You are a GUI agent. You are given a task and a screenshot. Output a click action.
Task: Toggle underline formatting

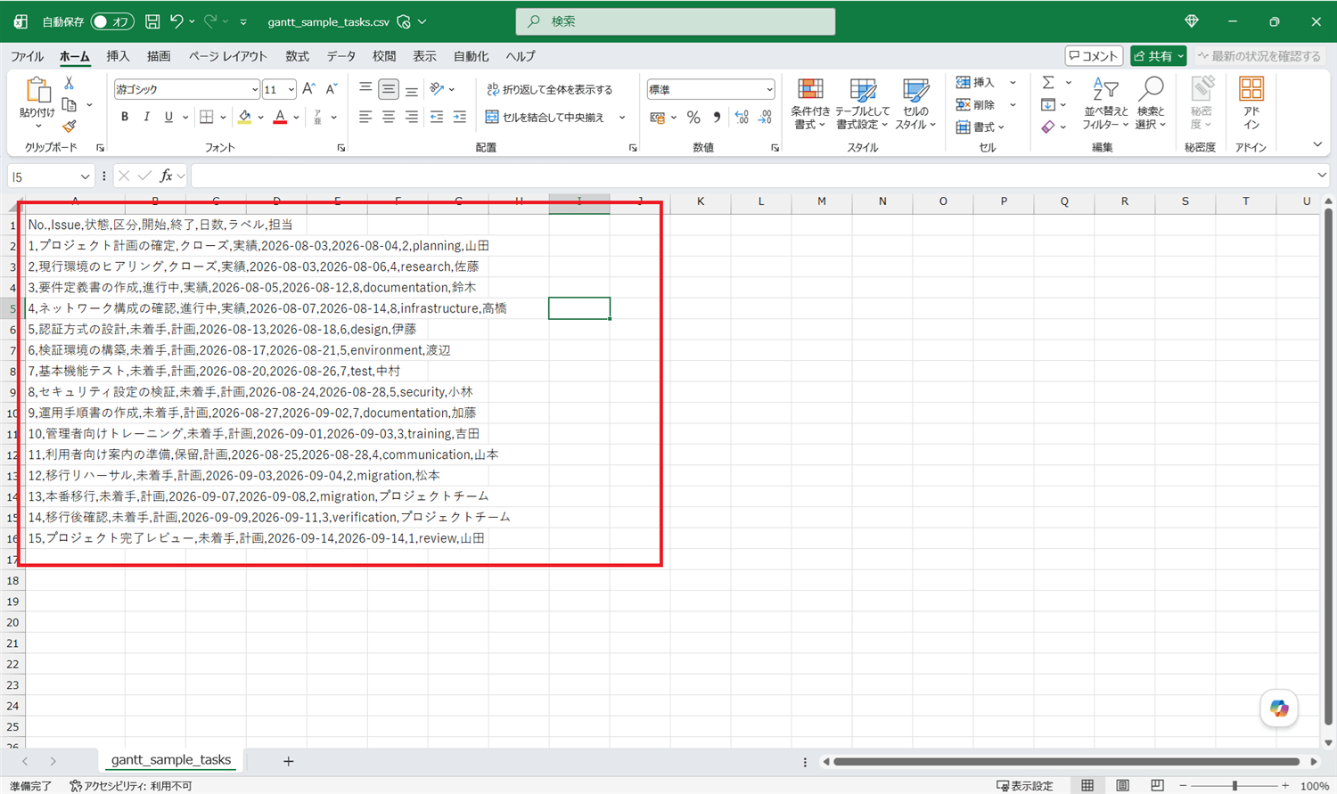(168, 117)
